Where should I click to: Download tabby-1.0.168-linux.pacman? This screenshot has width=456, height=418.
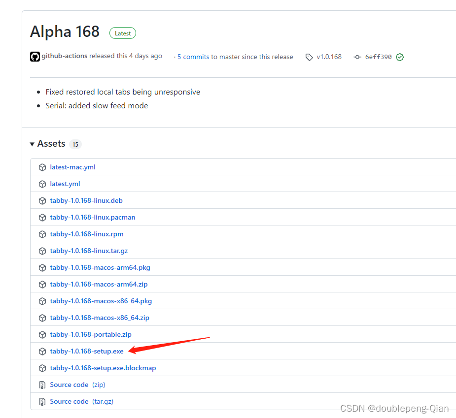click(93, 217)
